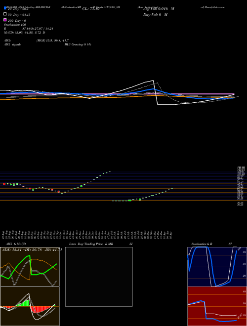247x326 pixels.
Task: Click the 'Intra Day Trading Price & MR' heading
Action: (x=91, y=244)
